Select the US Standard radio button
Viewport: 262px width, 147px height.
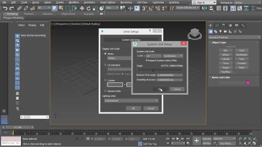click(105, 65)
